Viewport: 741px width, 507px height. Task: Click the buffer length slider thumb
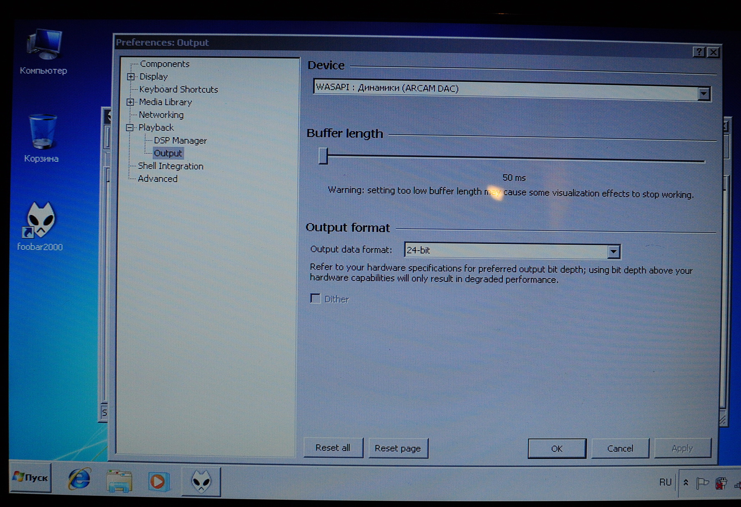click(x=323, y=156)
